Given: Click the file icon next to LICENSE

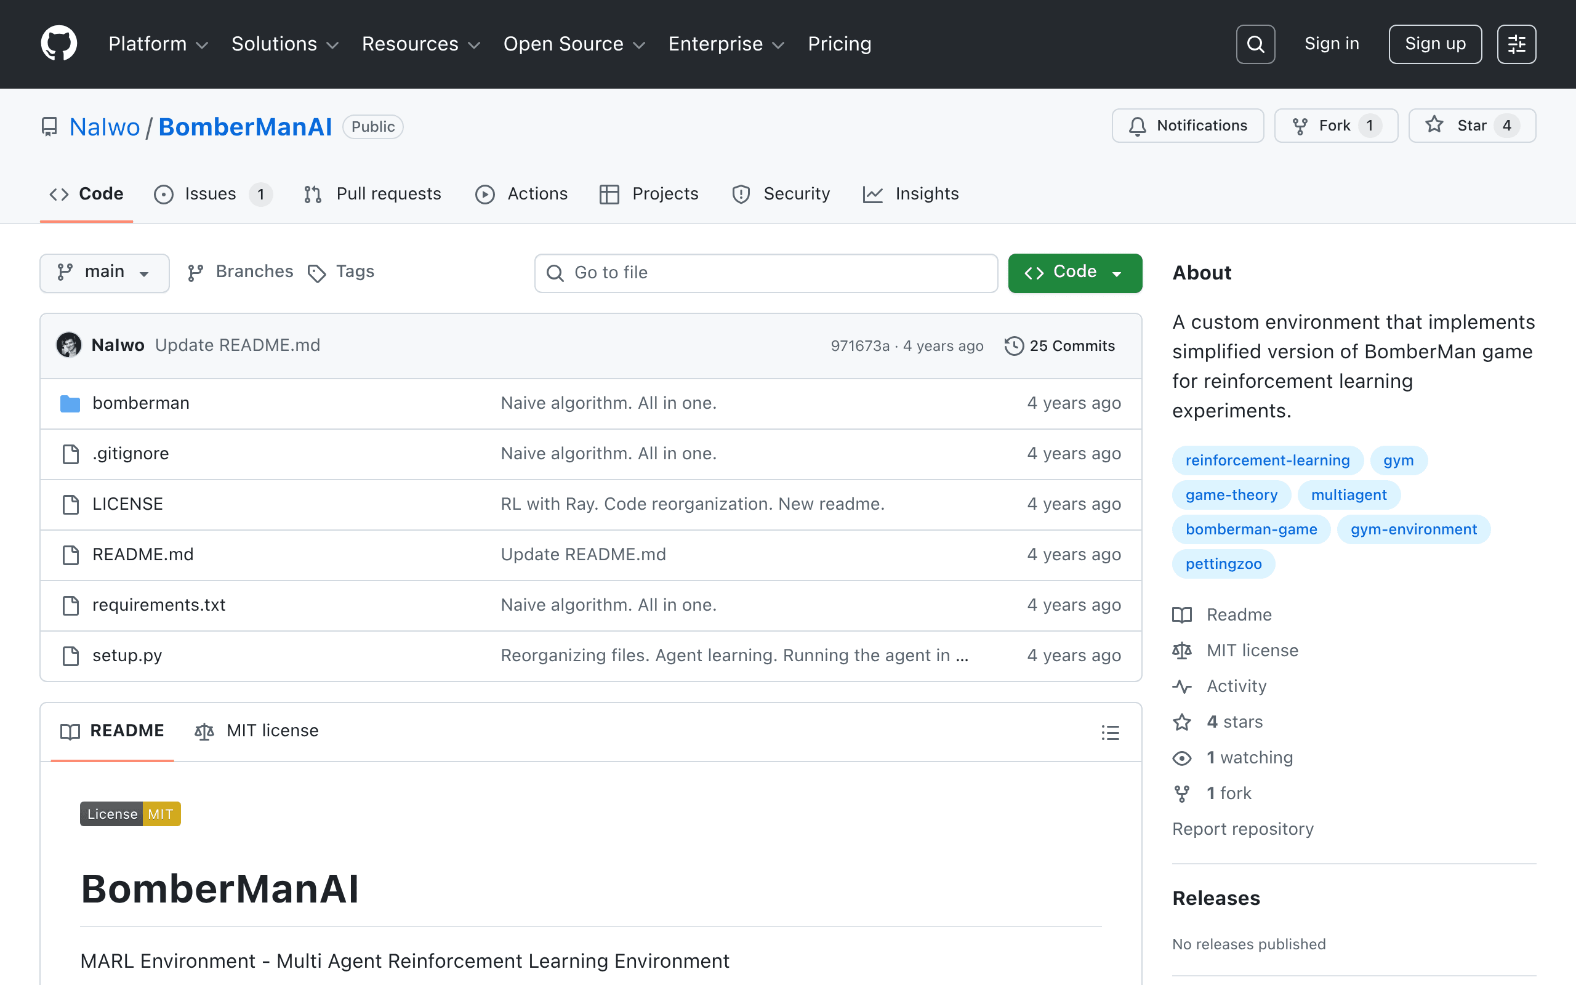Looking at the screenshot, I should click(70, 504).
